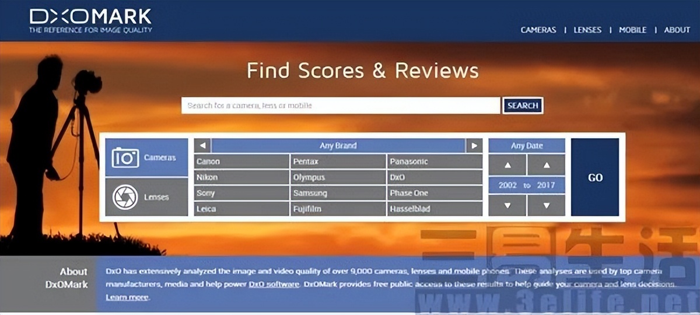Screen dimensions: 700x315
Task: Select the Cameras category tab
Action: click(147, 157)
